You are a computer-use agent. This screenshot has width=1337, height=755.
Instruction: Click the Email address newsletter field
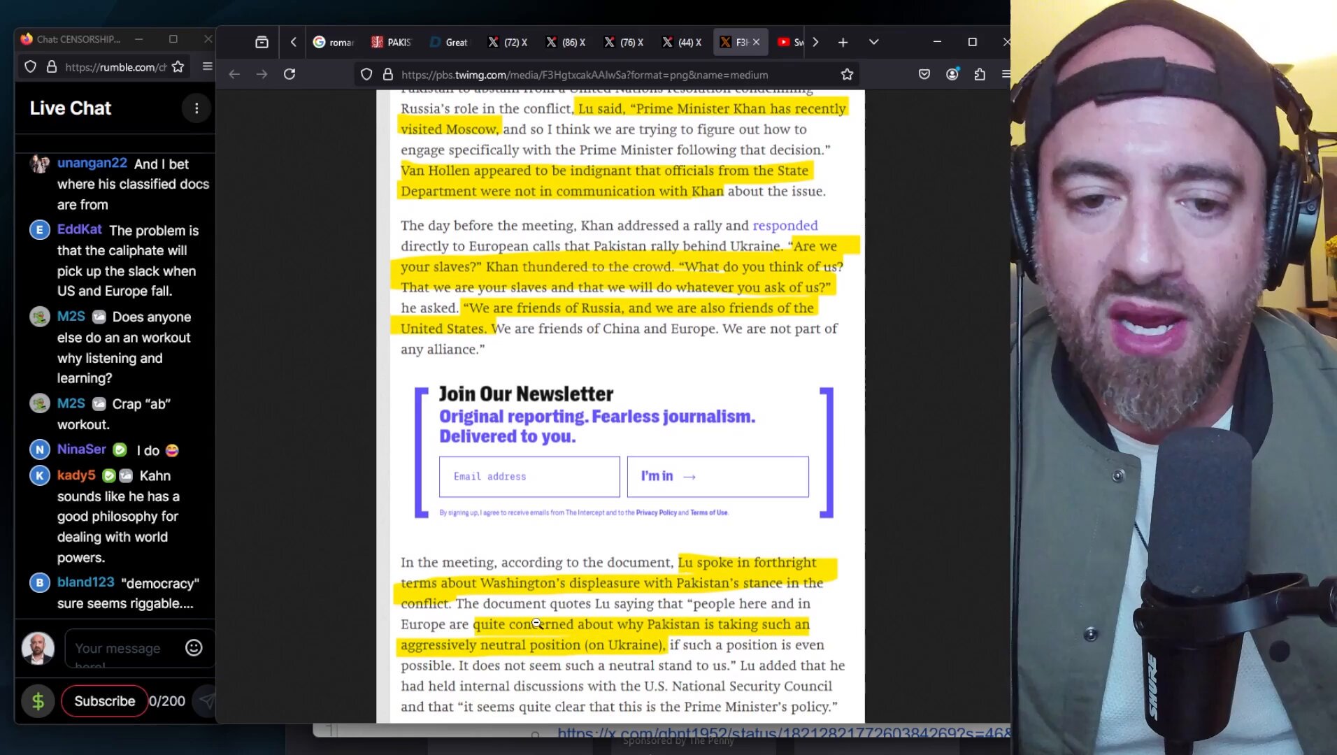coord(529,477)
